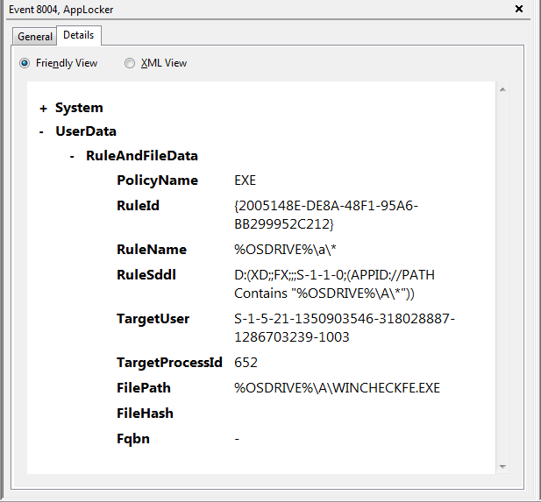Viewport: 541px width, 502px height.
Task: Collapse the UserData node
Action: coord(42,132)
